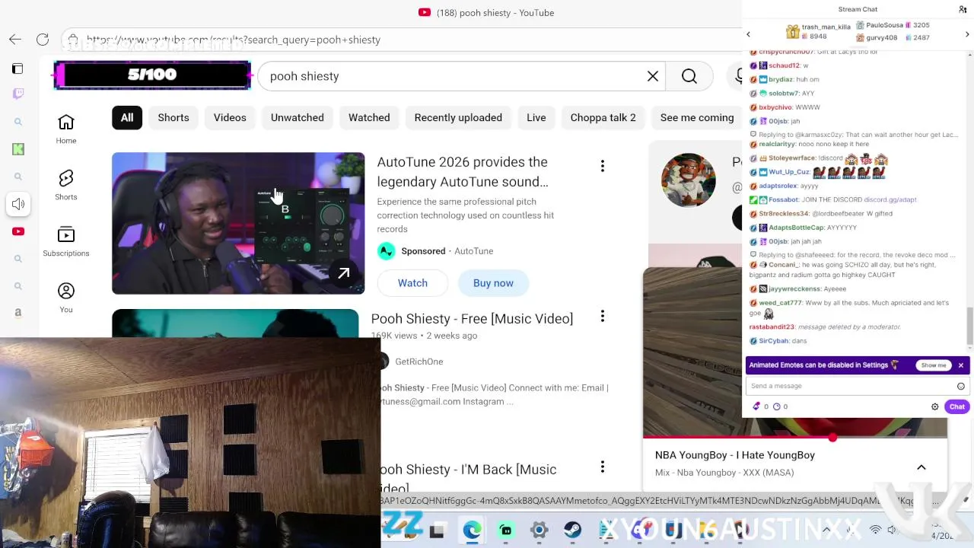Clear the pooh shiesty search text
This screenshot has height=548, width=974.
653,76
